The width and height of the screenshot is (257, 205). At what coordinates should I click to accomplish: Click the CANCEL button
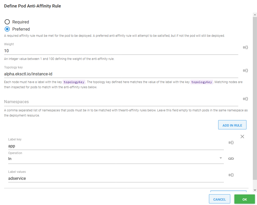pyautogui.click(x=219, y=199)
